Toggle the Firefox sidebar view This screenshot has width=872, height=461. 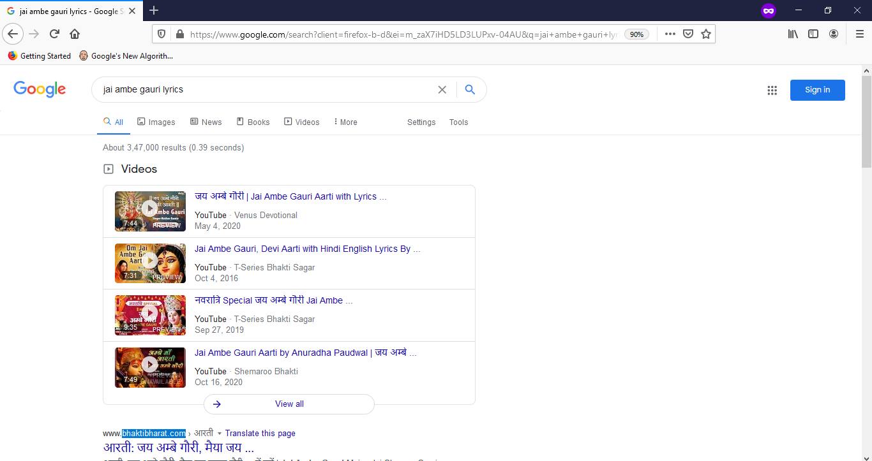[813, 34]
